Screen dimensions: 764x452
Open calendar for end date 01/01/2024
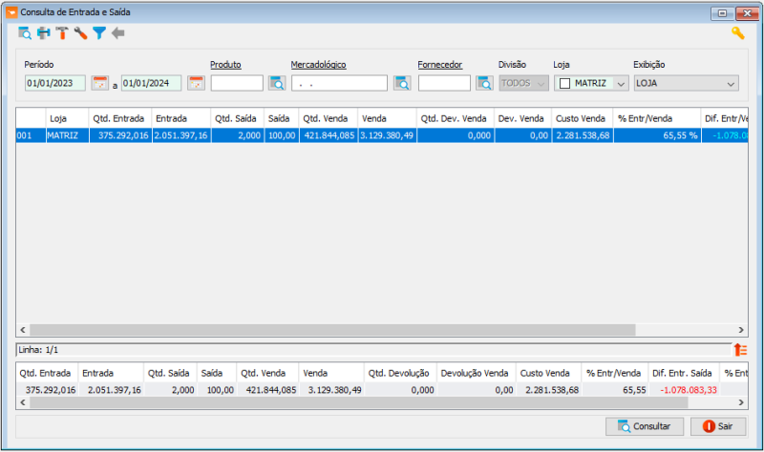point(196,83)
